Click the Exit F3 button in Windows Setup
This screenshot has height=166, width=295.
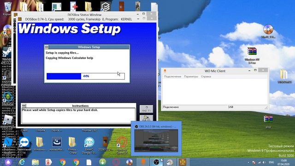point(146,118)
